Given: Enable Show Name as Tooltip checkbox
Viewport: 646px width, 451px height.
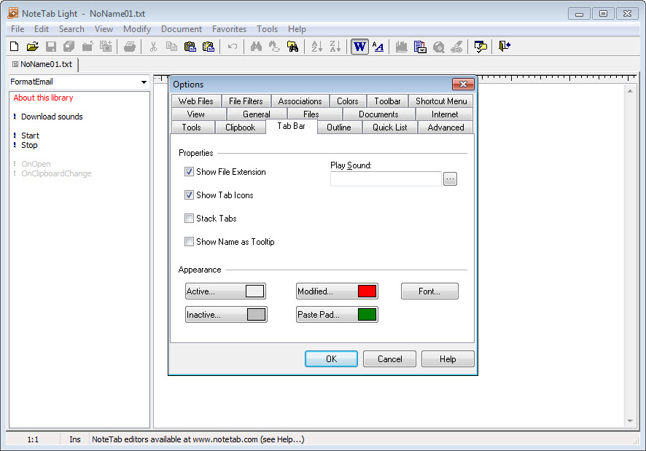Looking at the screenshot, I should pos(189,241).
